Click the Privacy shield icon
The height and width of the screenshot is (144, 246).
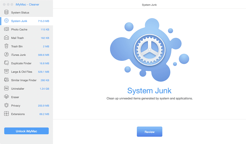(x=6, y=105)
